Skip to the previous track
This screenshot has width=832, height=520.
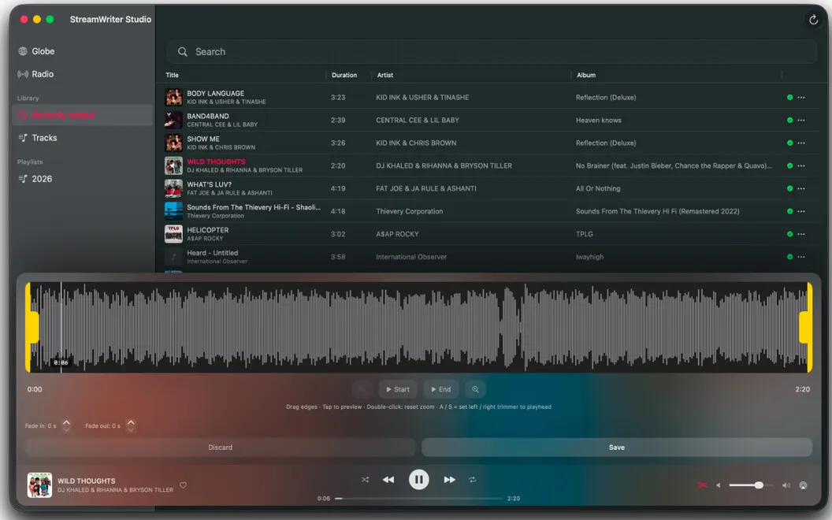(388, 480)
